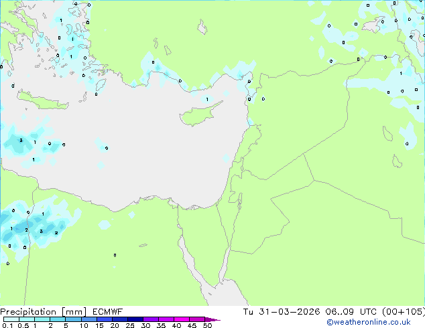425x328 pixels.
Task: Pick the legend swatch for 15–20 mm
Action: (x=104, y=319)
